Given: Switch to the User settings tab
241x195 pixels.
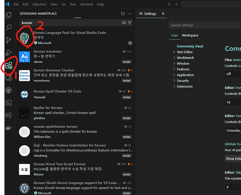Looking at the screenshot, I should tap(174, 35).
